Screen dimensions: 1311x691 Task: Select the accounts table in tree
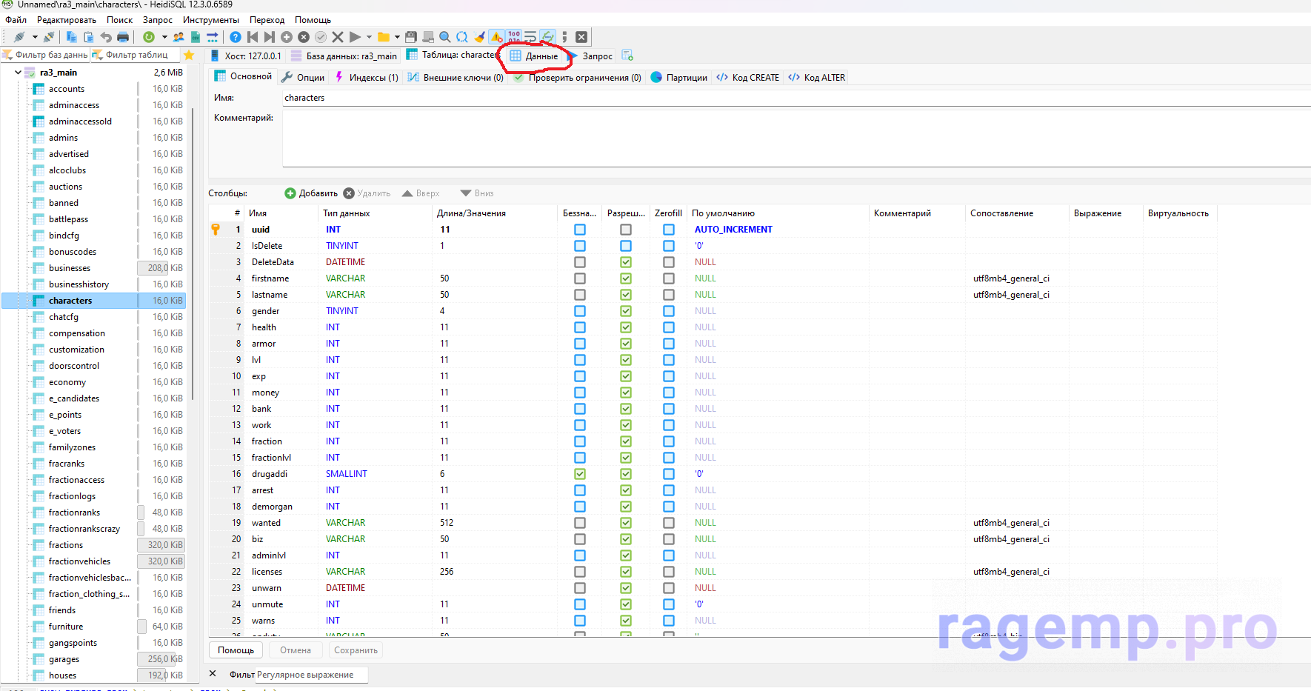point(67,89)
